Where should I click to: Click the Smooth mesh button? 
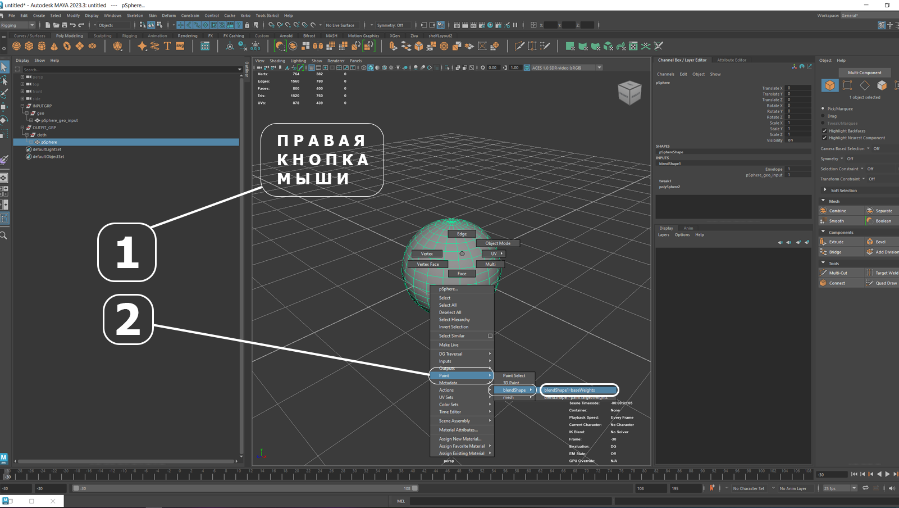[x=841, y=221]
